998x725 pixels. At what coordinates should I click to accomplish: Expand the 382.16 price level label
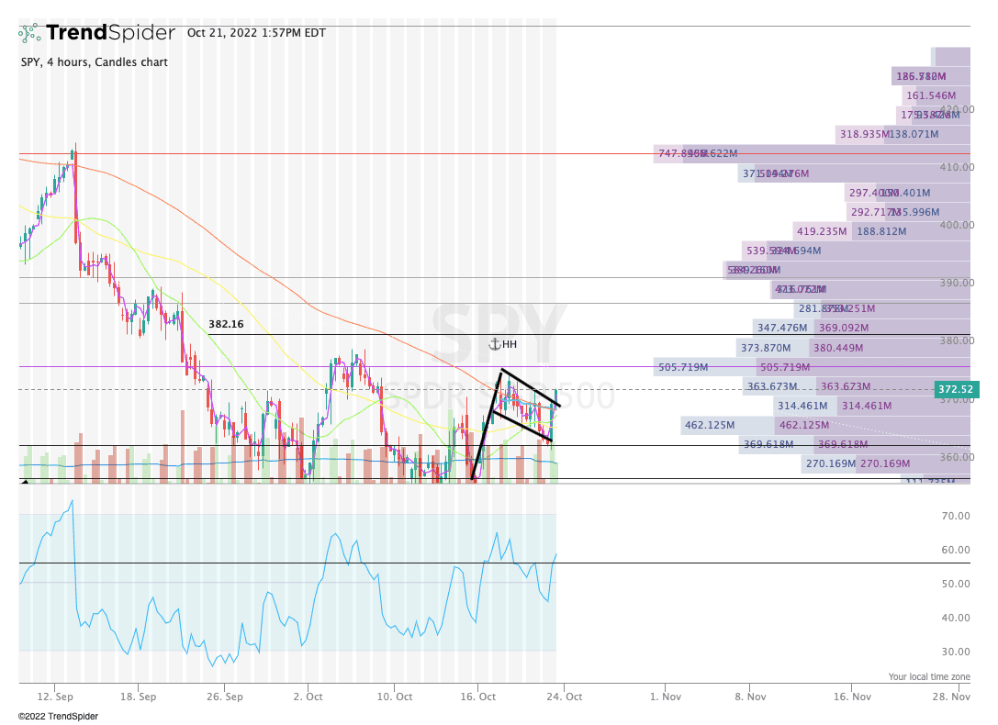point(226,324)
